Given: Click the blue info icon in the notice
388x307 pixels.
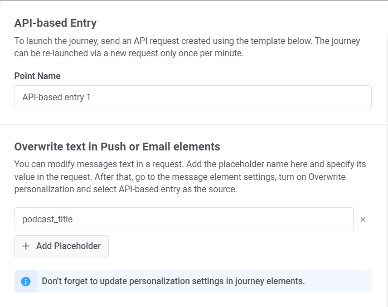Looking at the screenshot, I should pyautogui.click(x=26, y=281).
